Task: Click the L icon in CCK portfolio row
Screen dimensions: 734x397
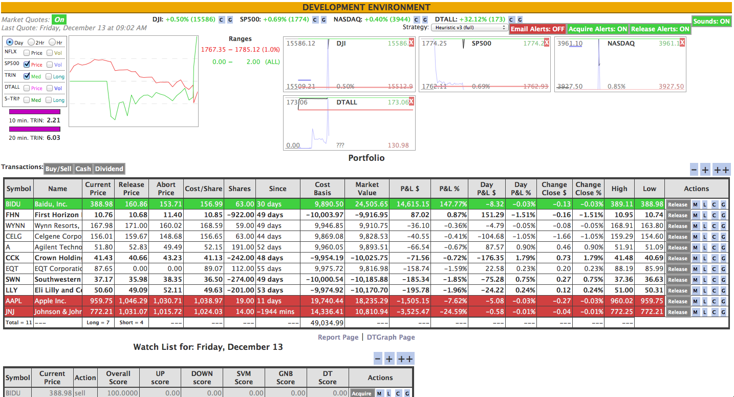Action: click(704, 258)
